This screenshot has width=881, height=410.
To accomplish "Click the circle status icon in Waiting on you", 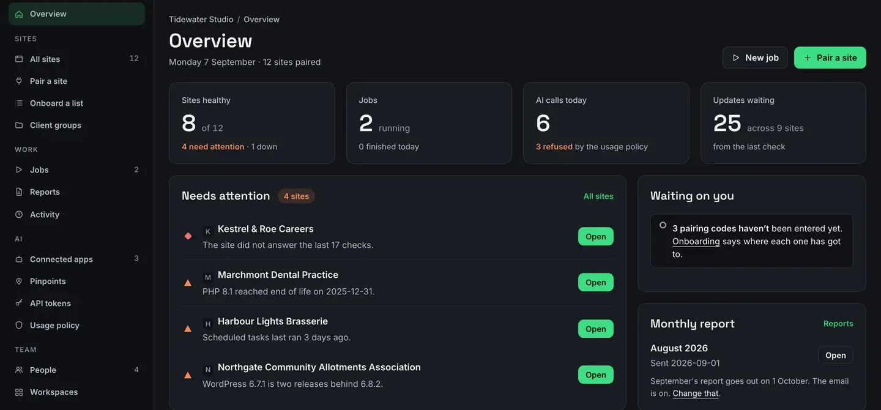I will (x=663, y=225).
